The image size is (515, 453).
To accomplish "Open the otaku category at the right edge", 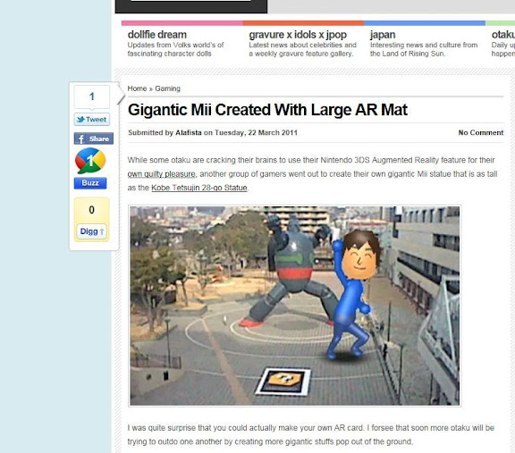I will [502, 35].
